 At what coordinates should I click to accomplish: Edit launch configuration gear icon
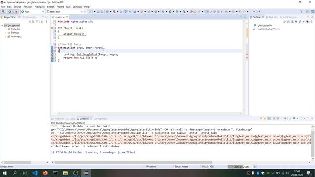(85, 12)
